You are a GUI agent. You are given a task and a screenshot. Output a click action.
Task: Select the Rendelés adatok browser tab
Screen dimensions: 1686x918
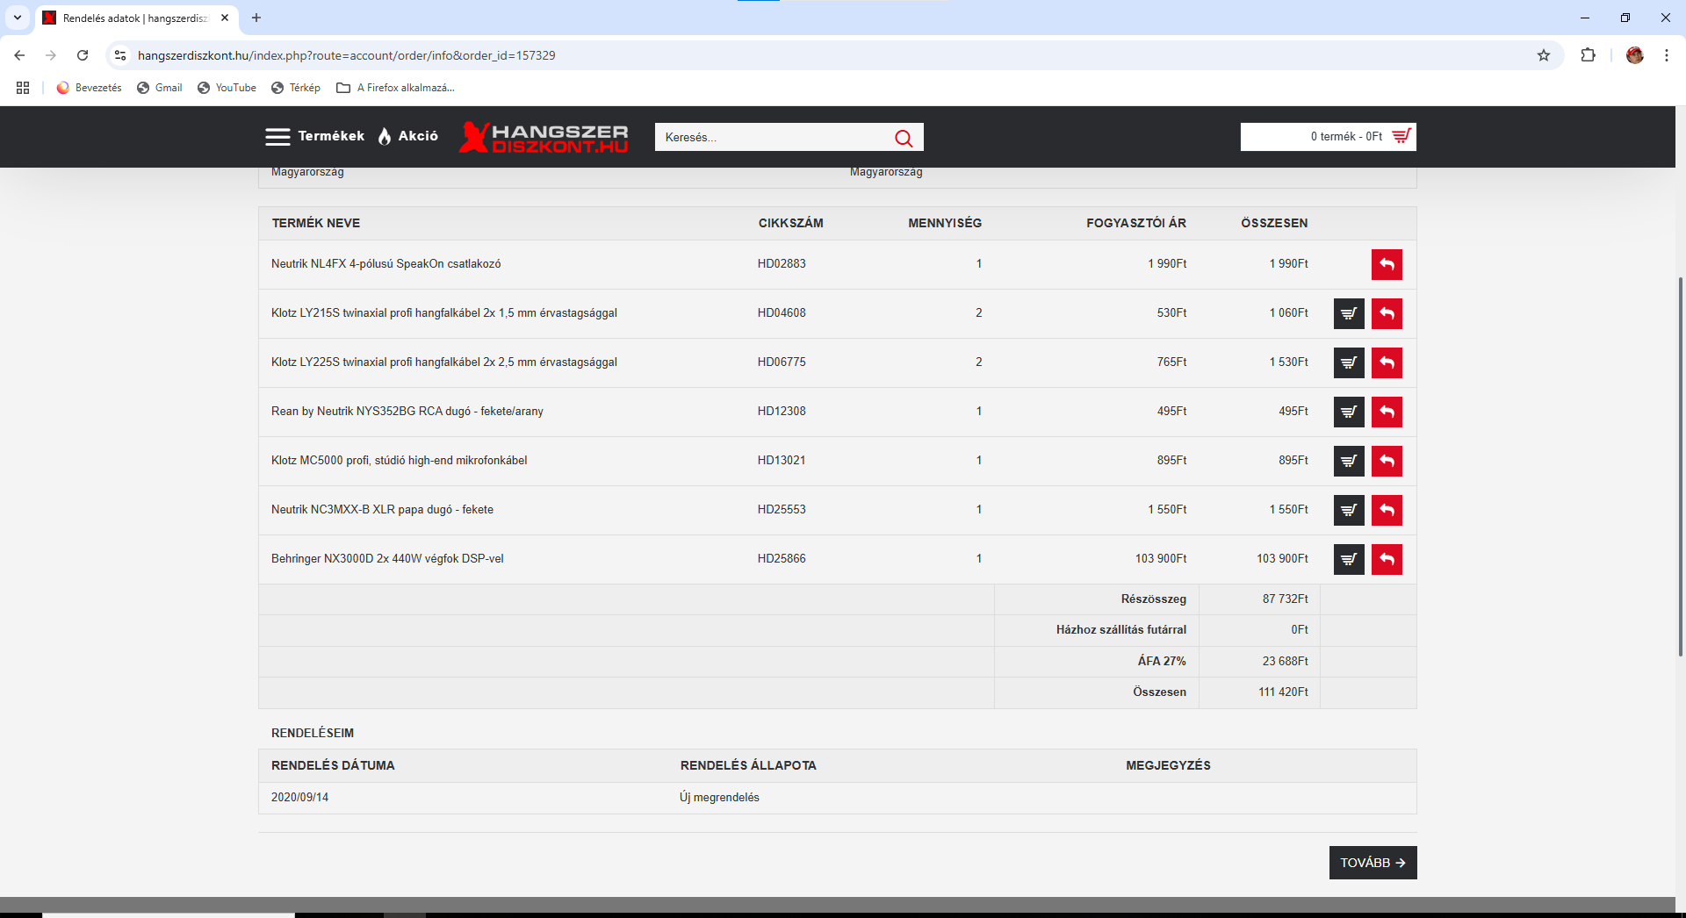point(136,18)
